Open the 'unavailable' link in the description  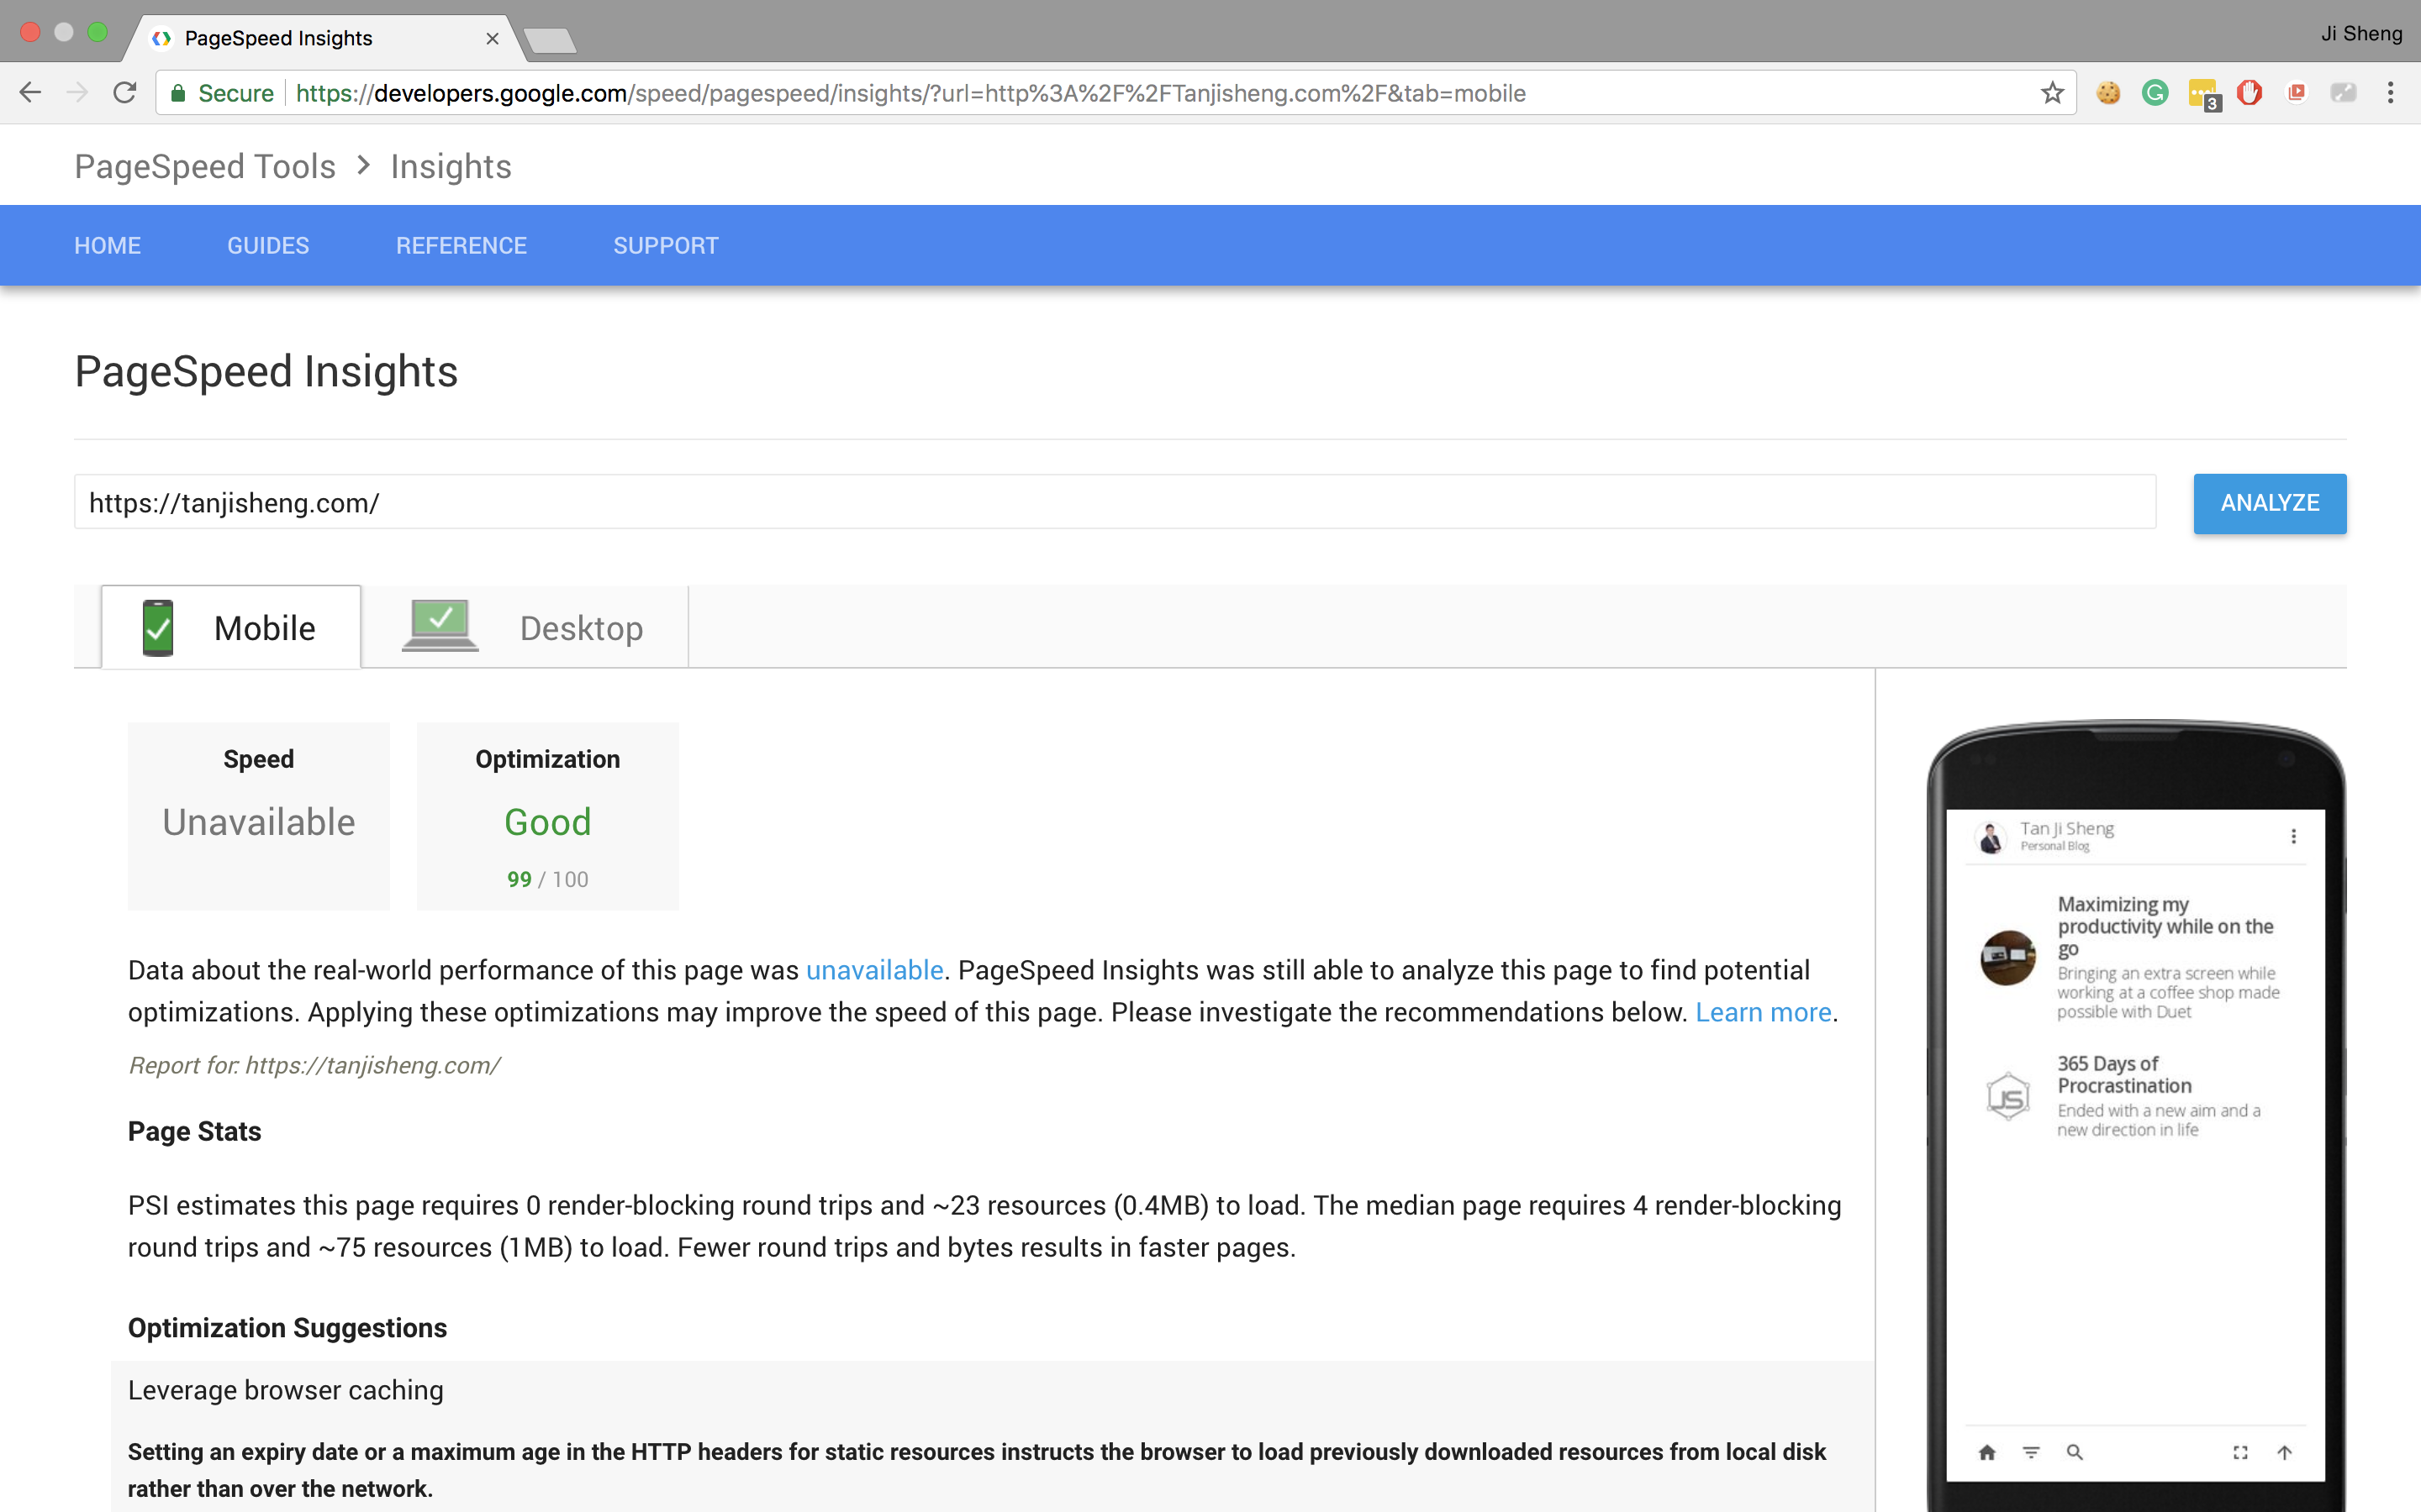tap(874, 970)
